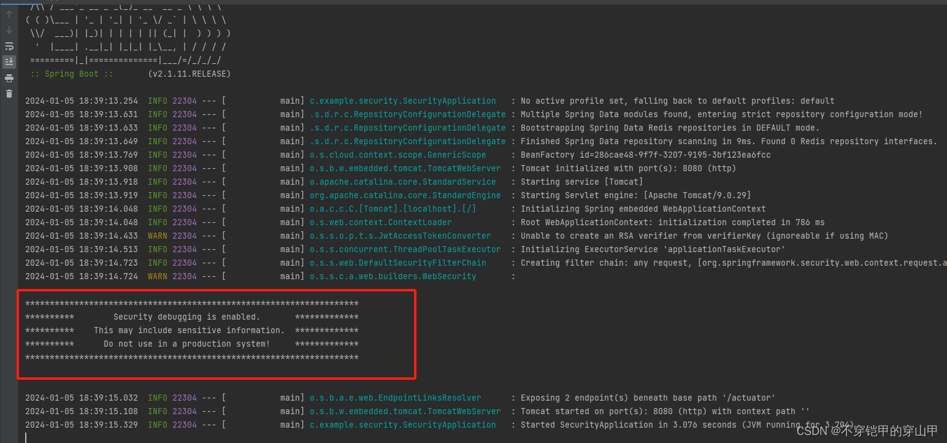Click 'Starting service [Tomcat]' message

[581, 182]
